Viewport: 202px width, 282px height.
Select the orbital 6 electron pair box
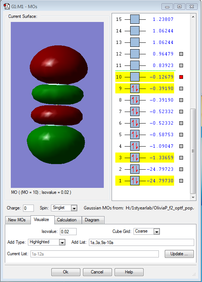point(135,123)
